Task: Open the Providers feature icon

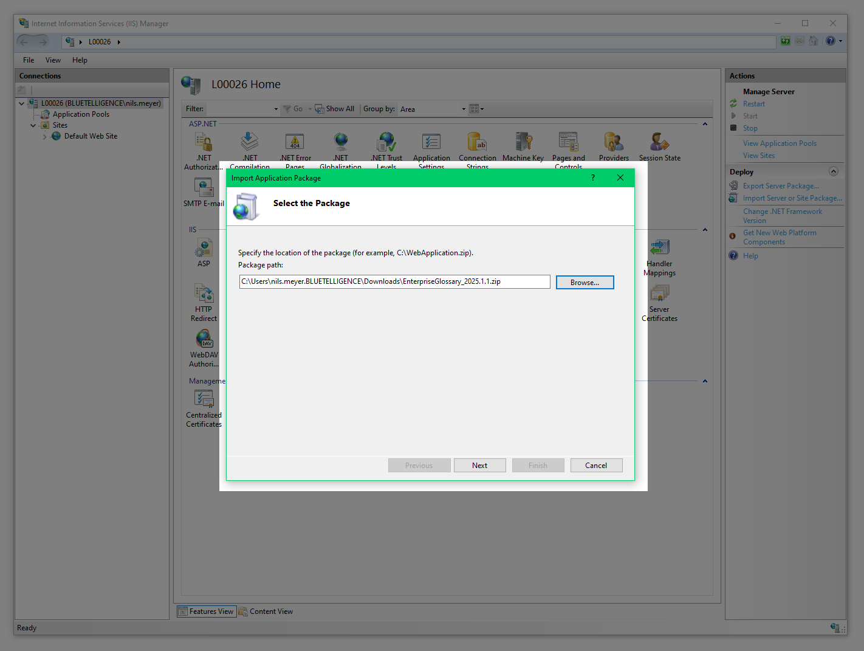Action: coord(614,146)
